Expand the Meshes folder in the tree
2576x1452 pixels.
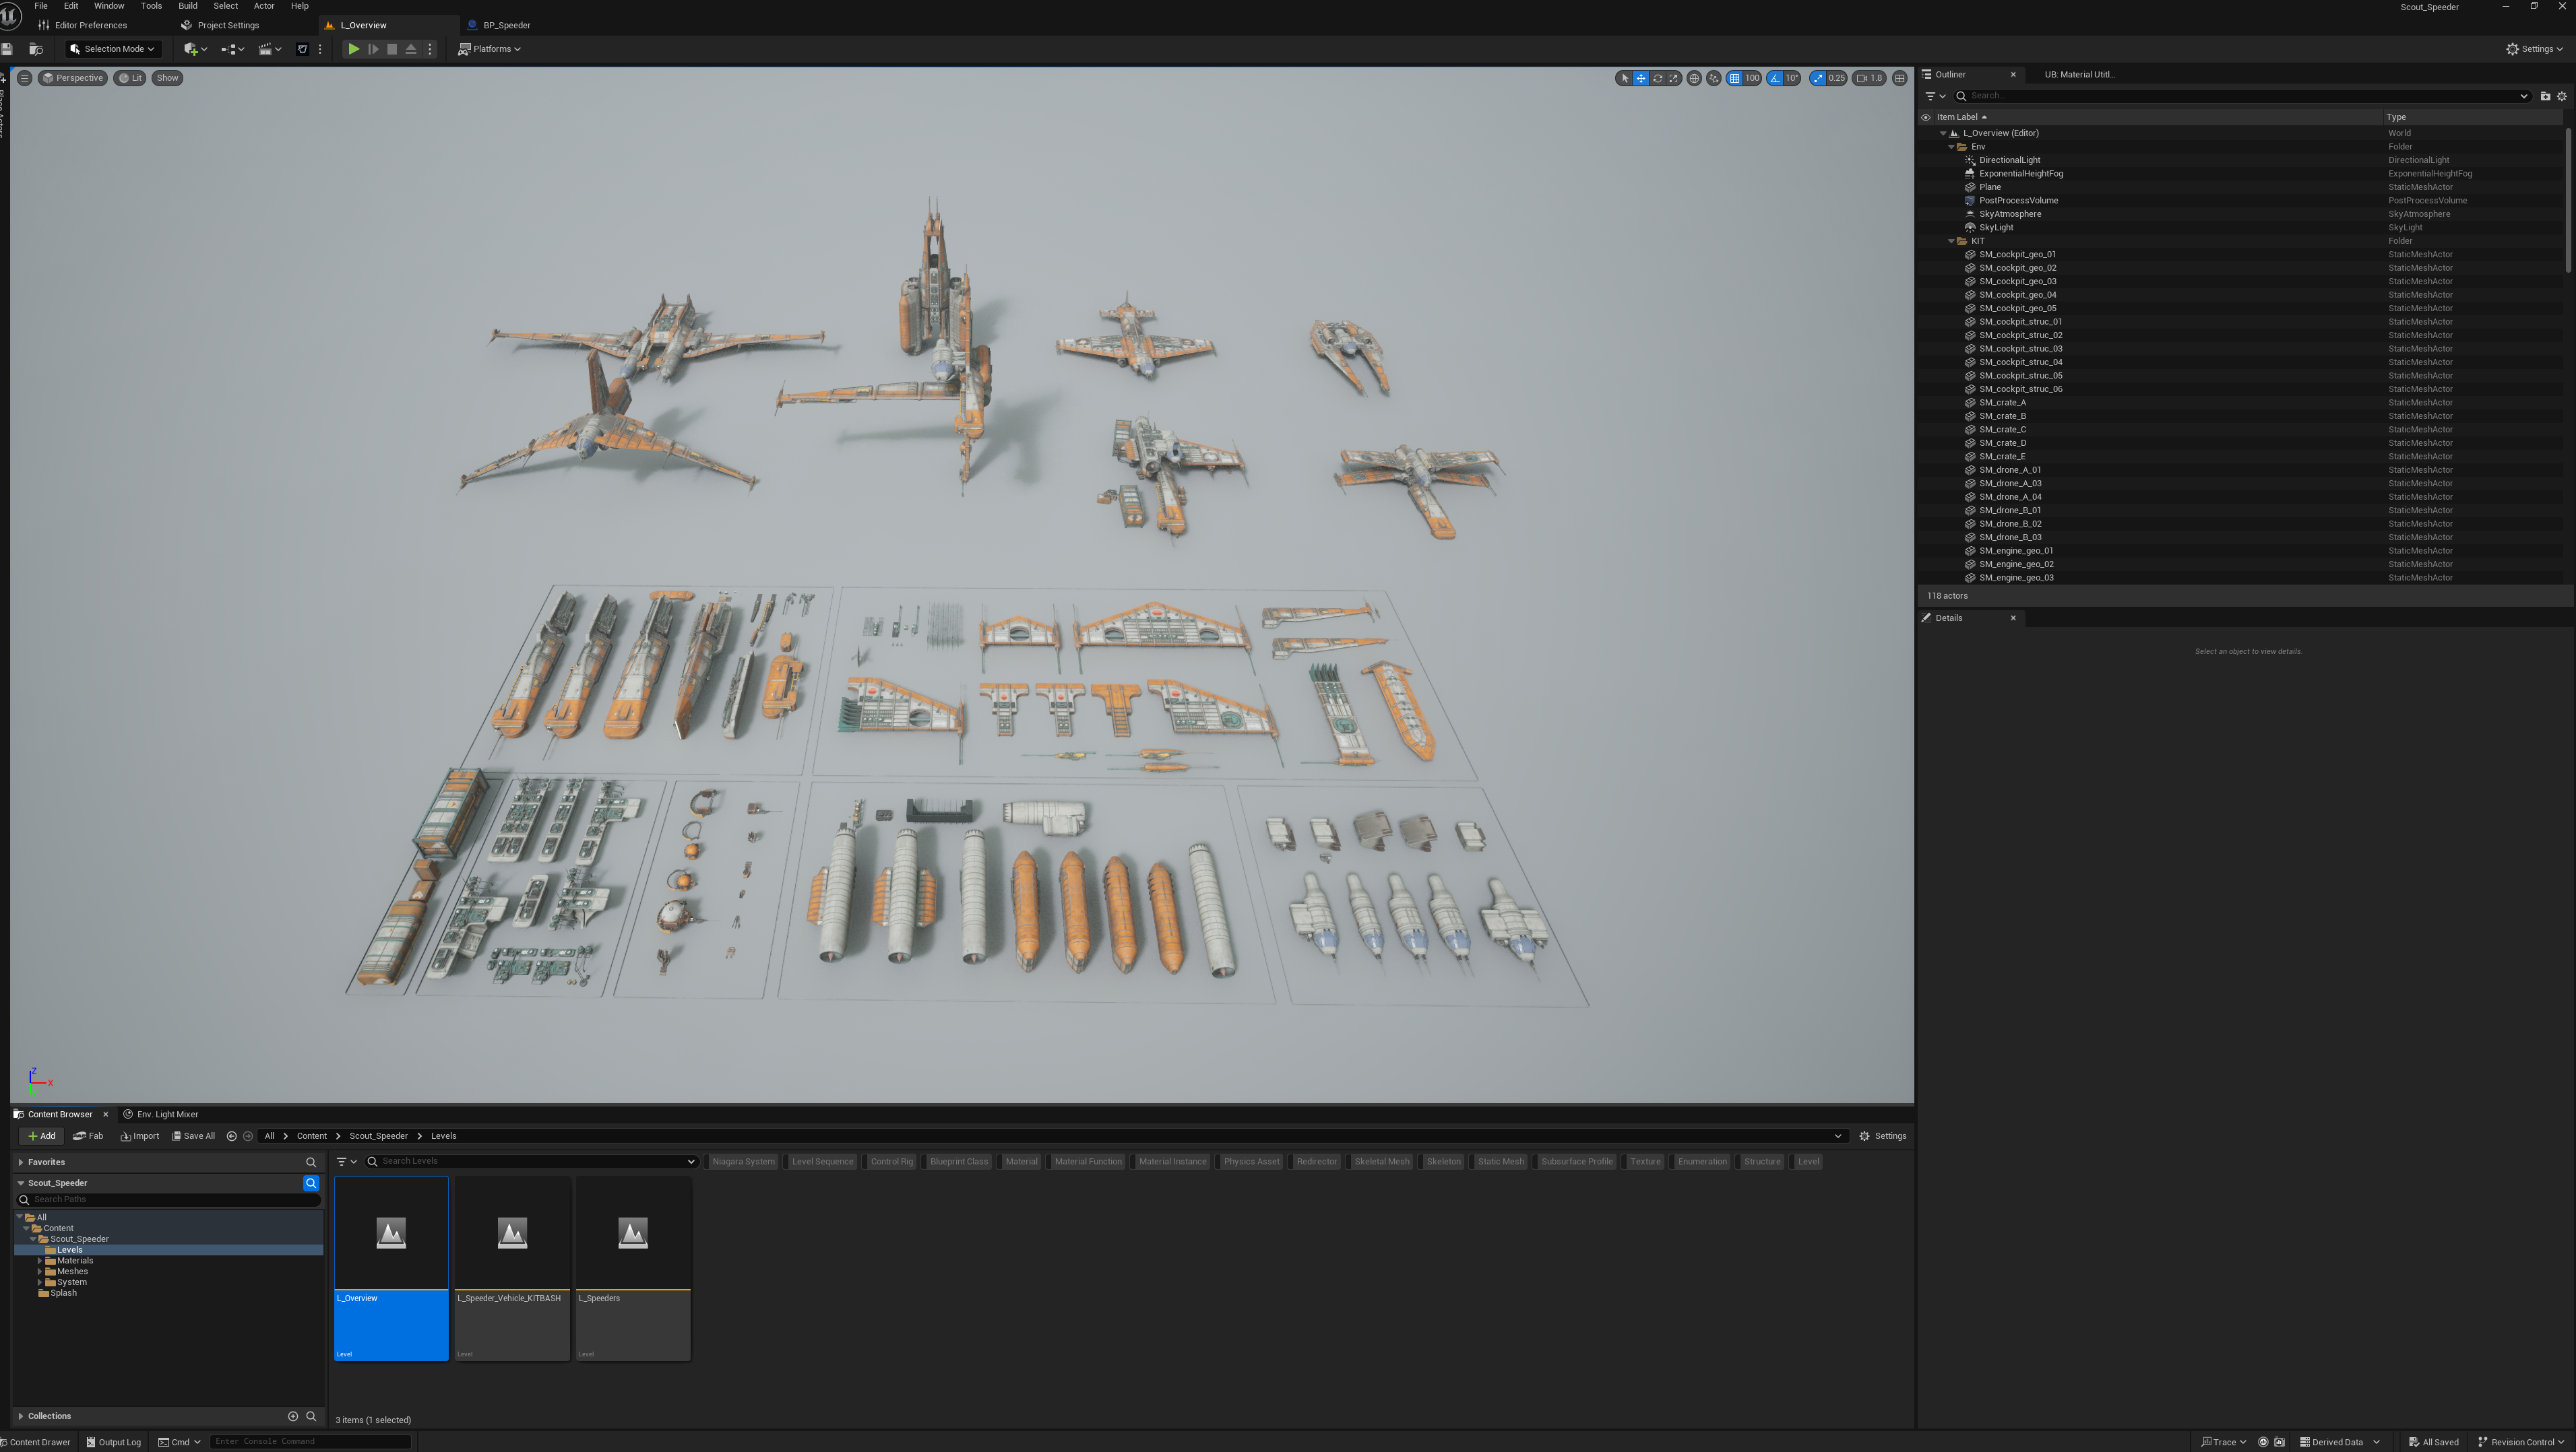(39, 1271)
